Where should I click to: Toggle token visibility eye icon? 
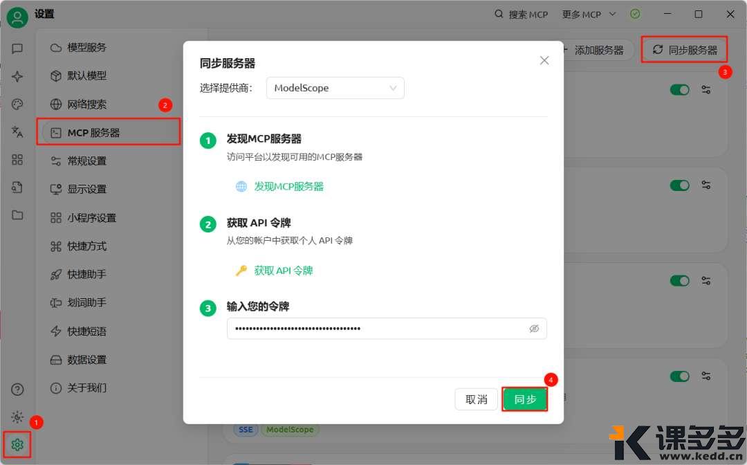tap(534, 329)
